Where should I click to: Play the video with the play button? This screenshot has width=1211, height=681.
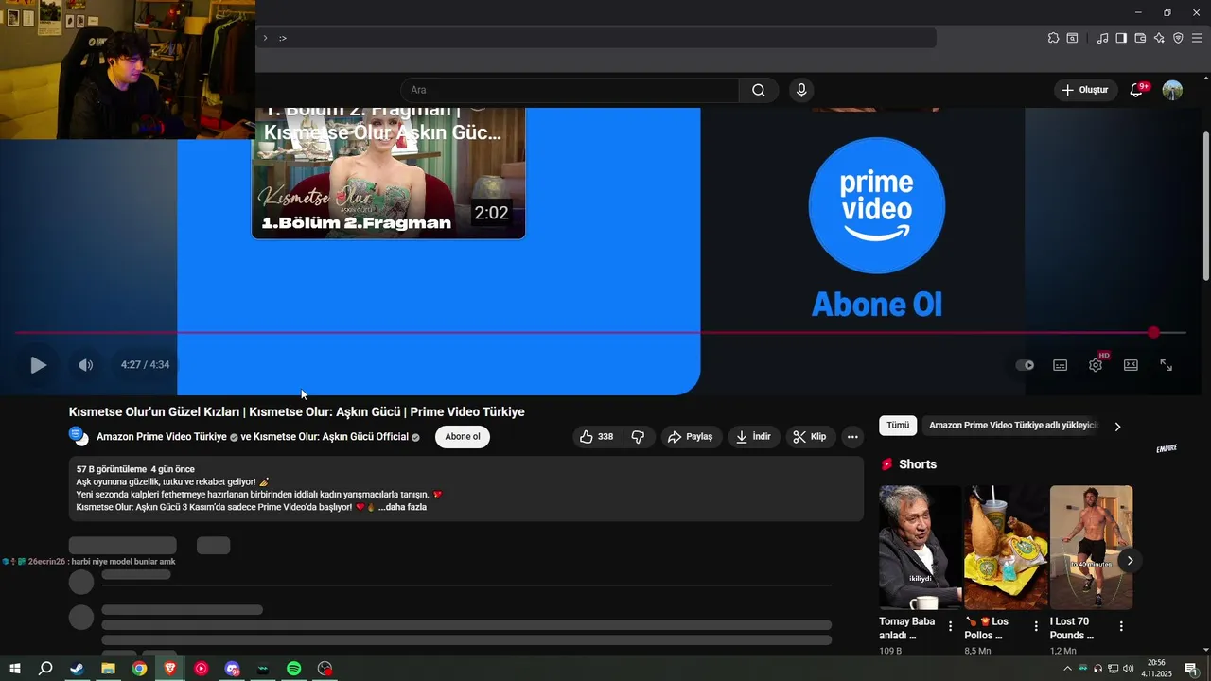point(38,365)
